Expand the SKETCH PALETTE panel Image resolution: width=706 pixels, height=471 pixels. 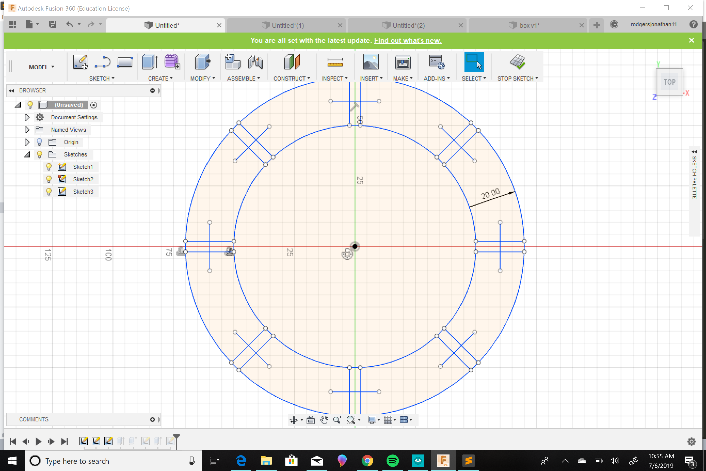click(x=694, y=152)
